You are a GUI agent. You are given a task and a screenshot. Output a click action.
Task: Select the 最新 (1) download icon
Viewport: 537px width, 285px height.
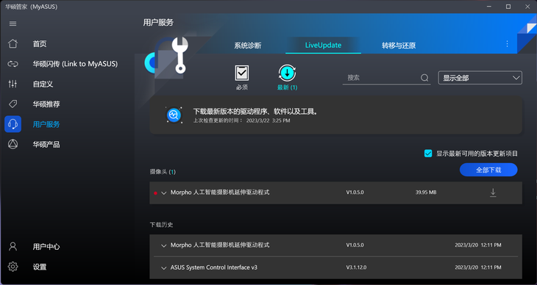click(287, 73)
